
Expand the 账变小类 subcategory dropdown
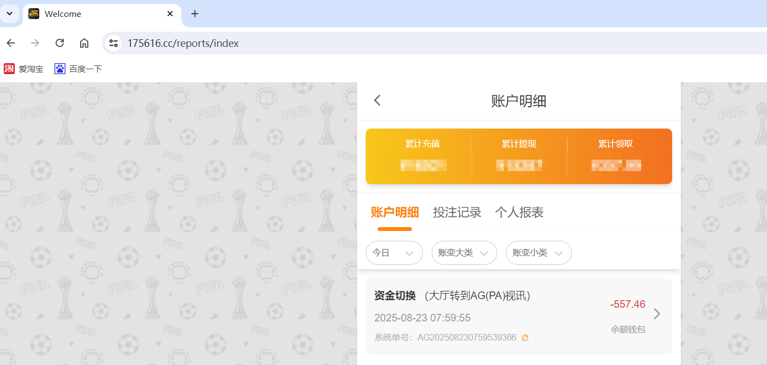pyautogui.click(x=538, y=252)
